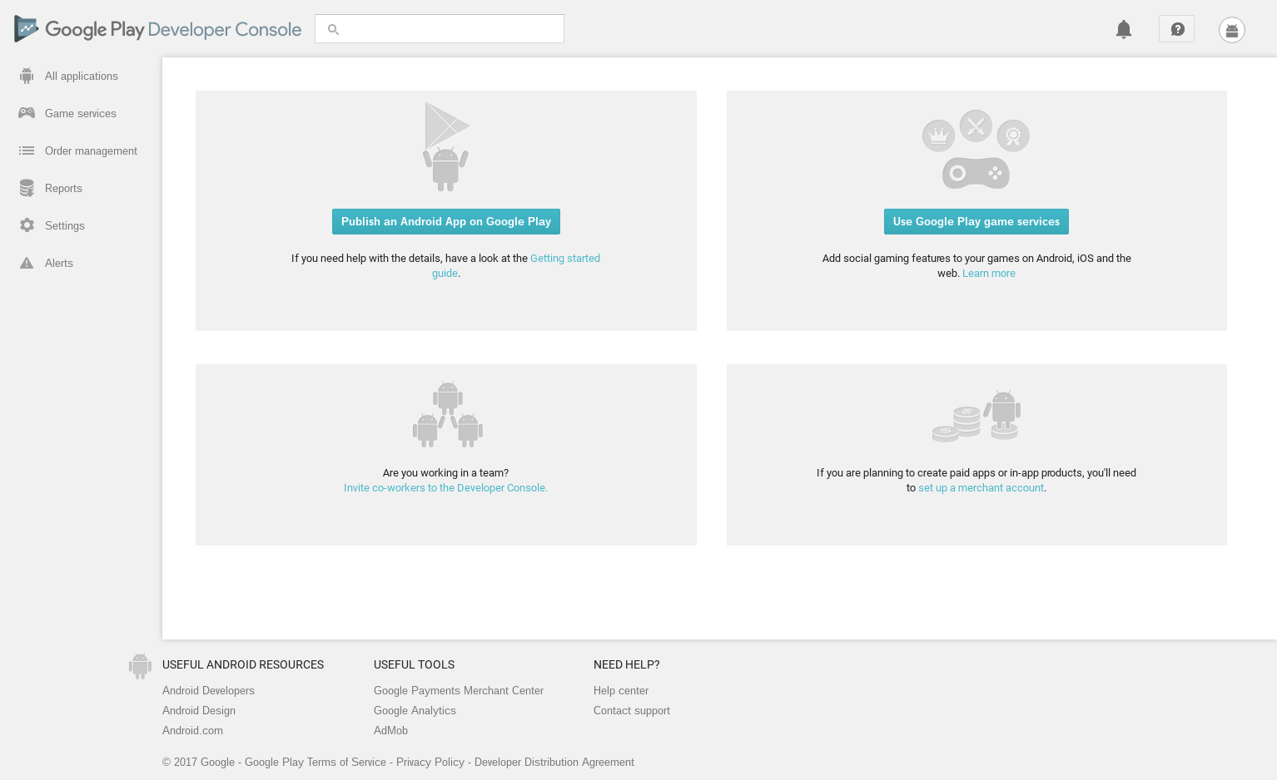Click the NEED HELP? heading

point(626,665)
